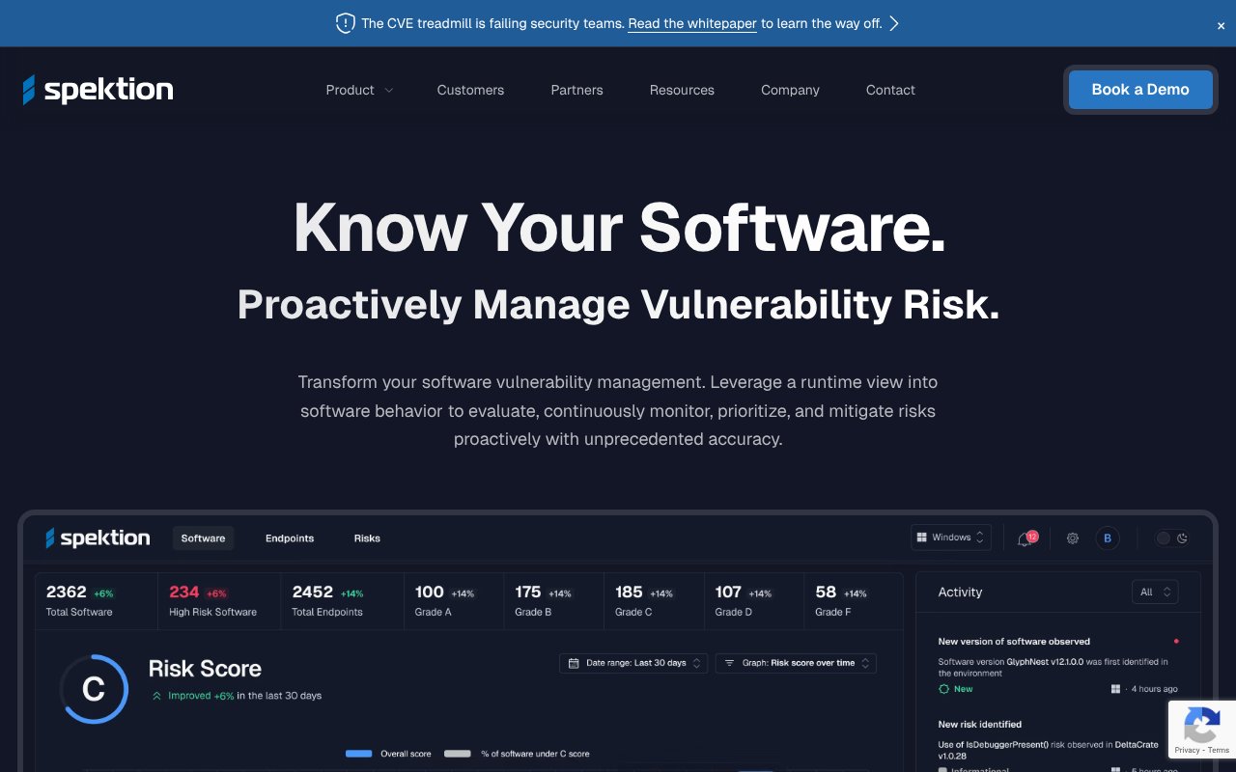This screenshot has height=772, width=1236.
Task: Select the Risks dashboard tab
Action: (367, 538)
